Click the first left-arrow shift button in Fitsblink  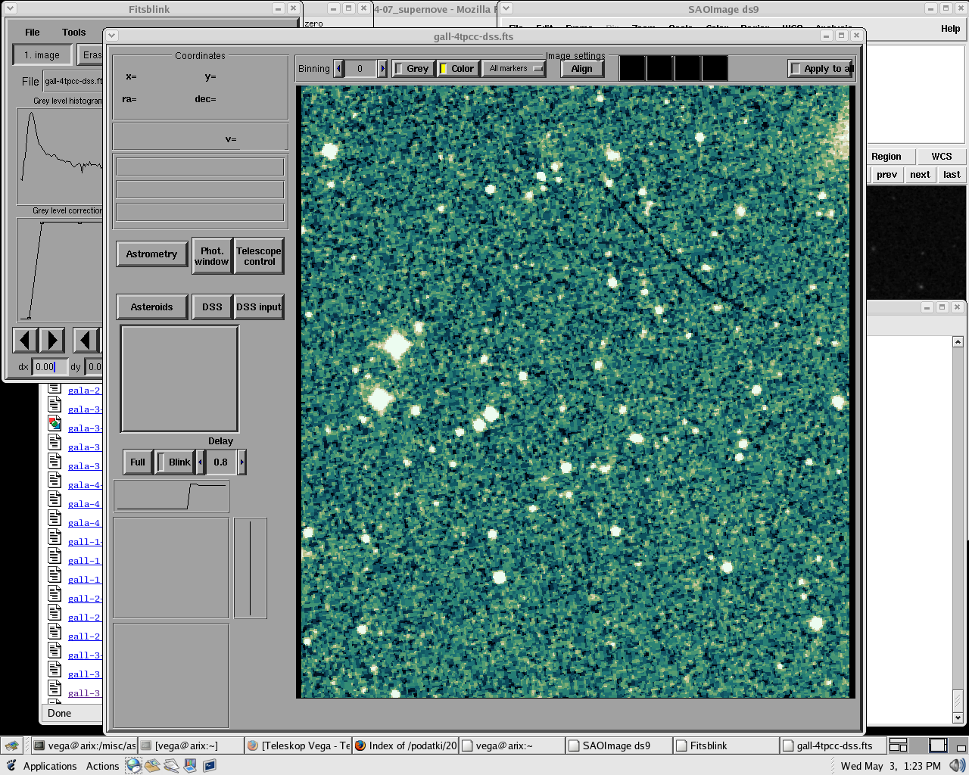pos(25,341)
